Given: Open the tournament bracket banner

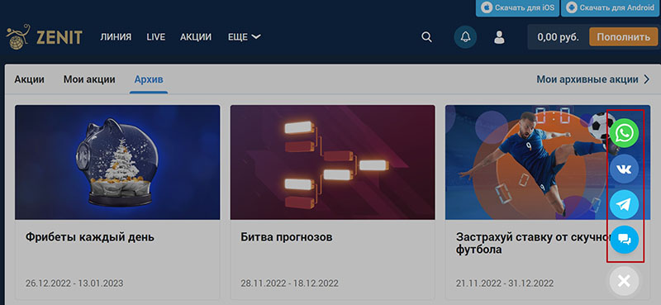Looking at the screenshot, I should (333, 162).
